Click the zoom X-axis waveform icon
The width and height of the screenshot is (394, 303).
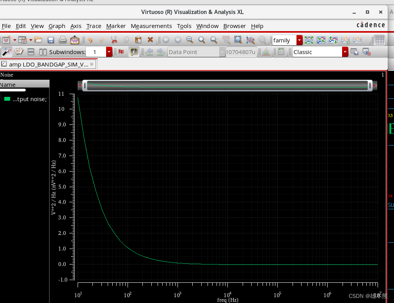click(x=226, y=40)
